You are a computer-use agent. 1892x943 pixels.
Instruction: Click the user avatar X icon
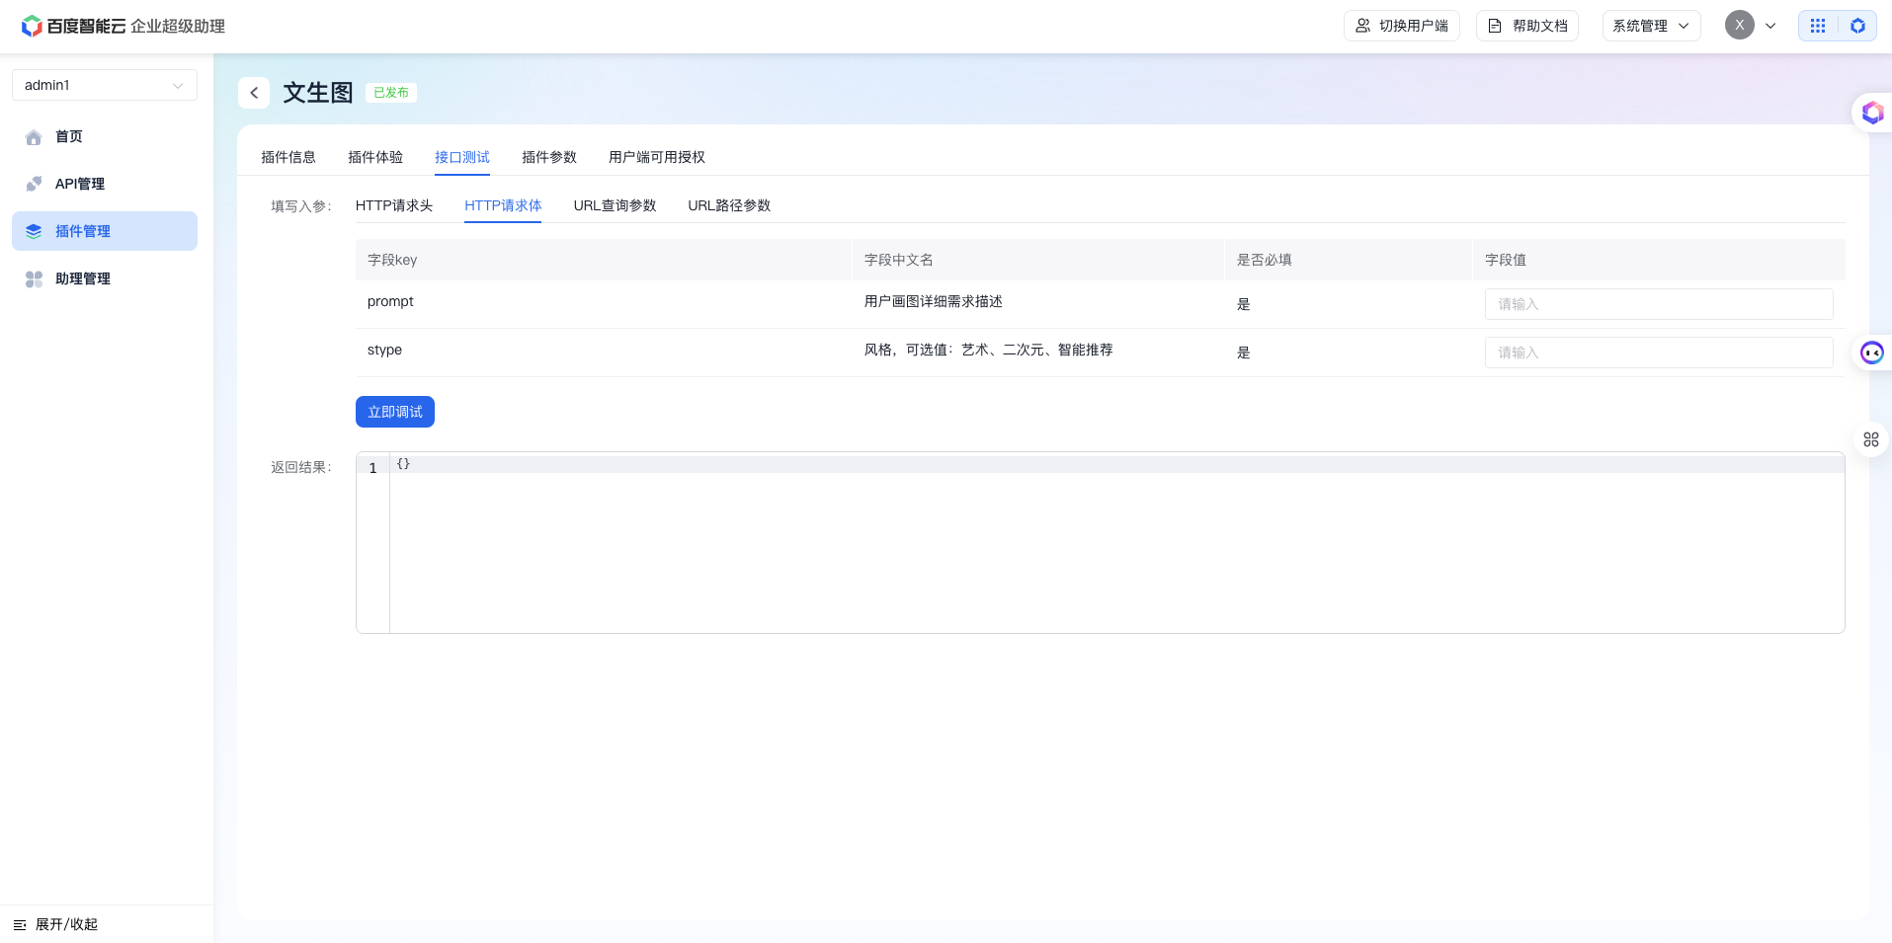click(x=1740, y=26)
